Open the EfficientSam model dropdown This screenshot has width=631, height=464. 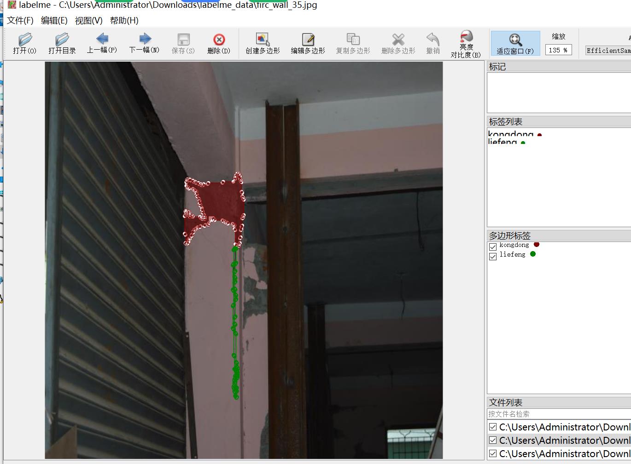coord(608,51)
